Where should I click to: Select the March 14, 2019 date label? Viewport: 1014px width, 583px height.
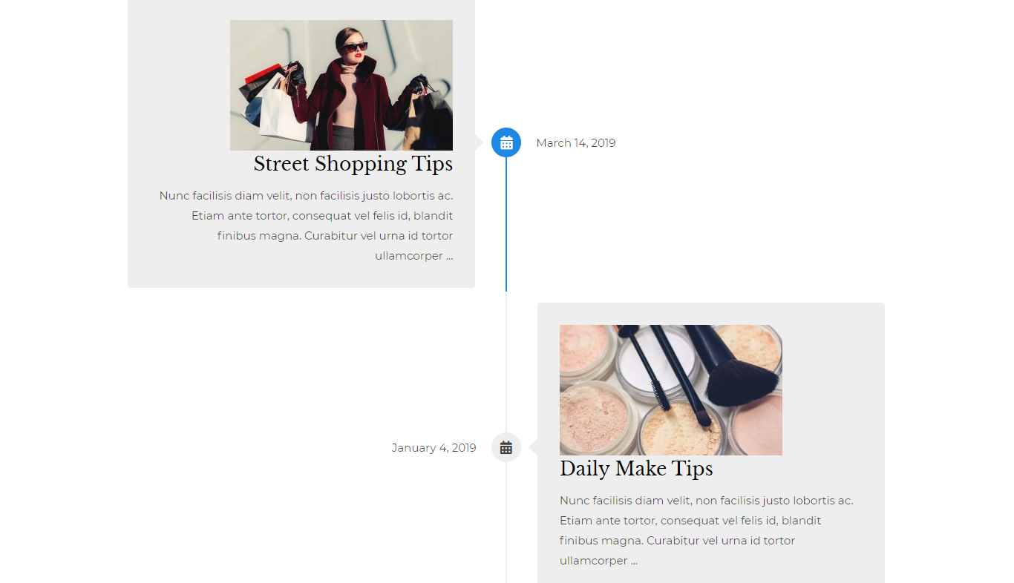click(x=576, y=143)
